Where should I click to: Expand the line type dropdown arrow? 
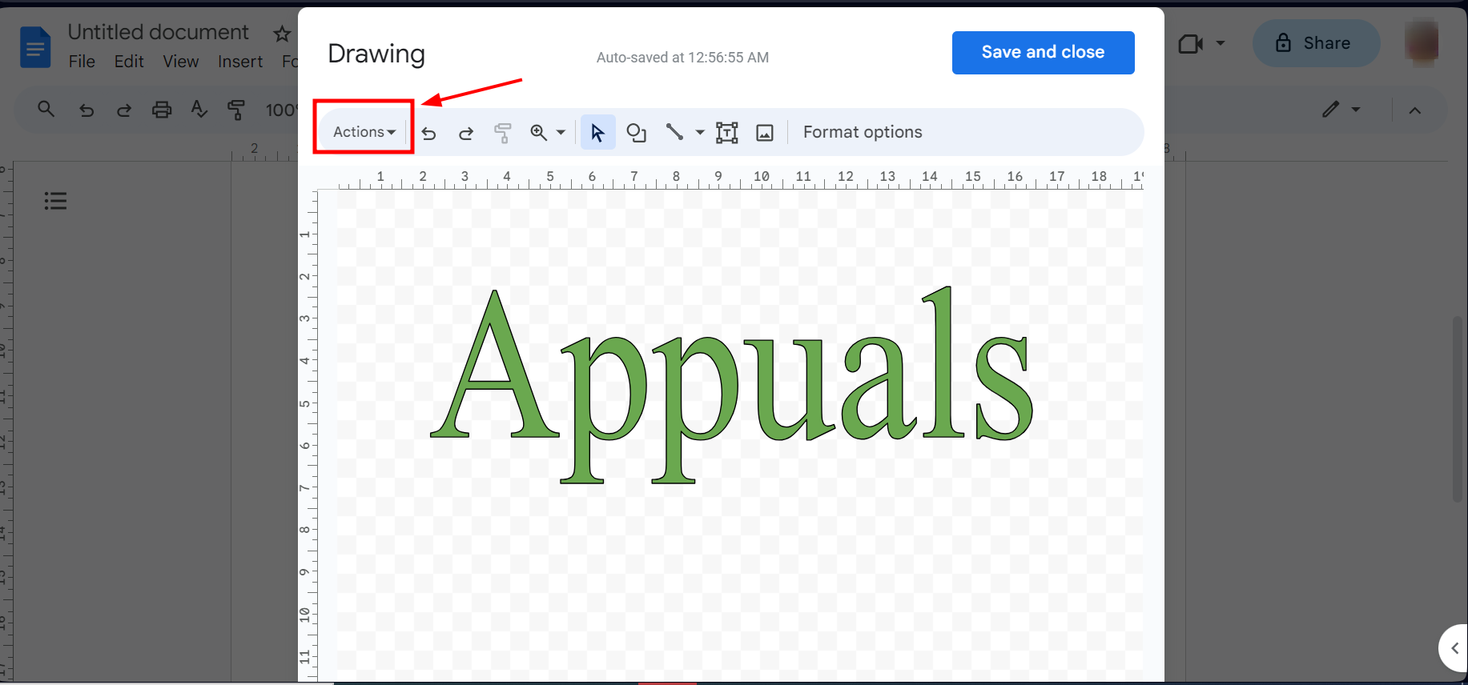coord(700,133)
